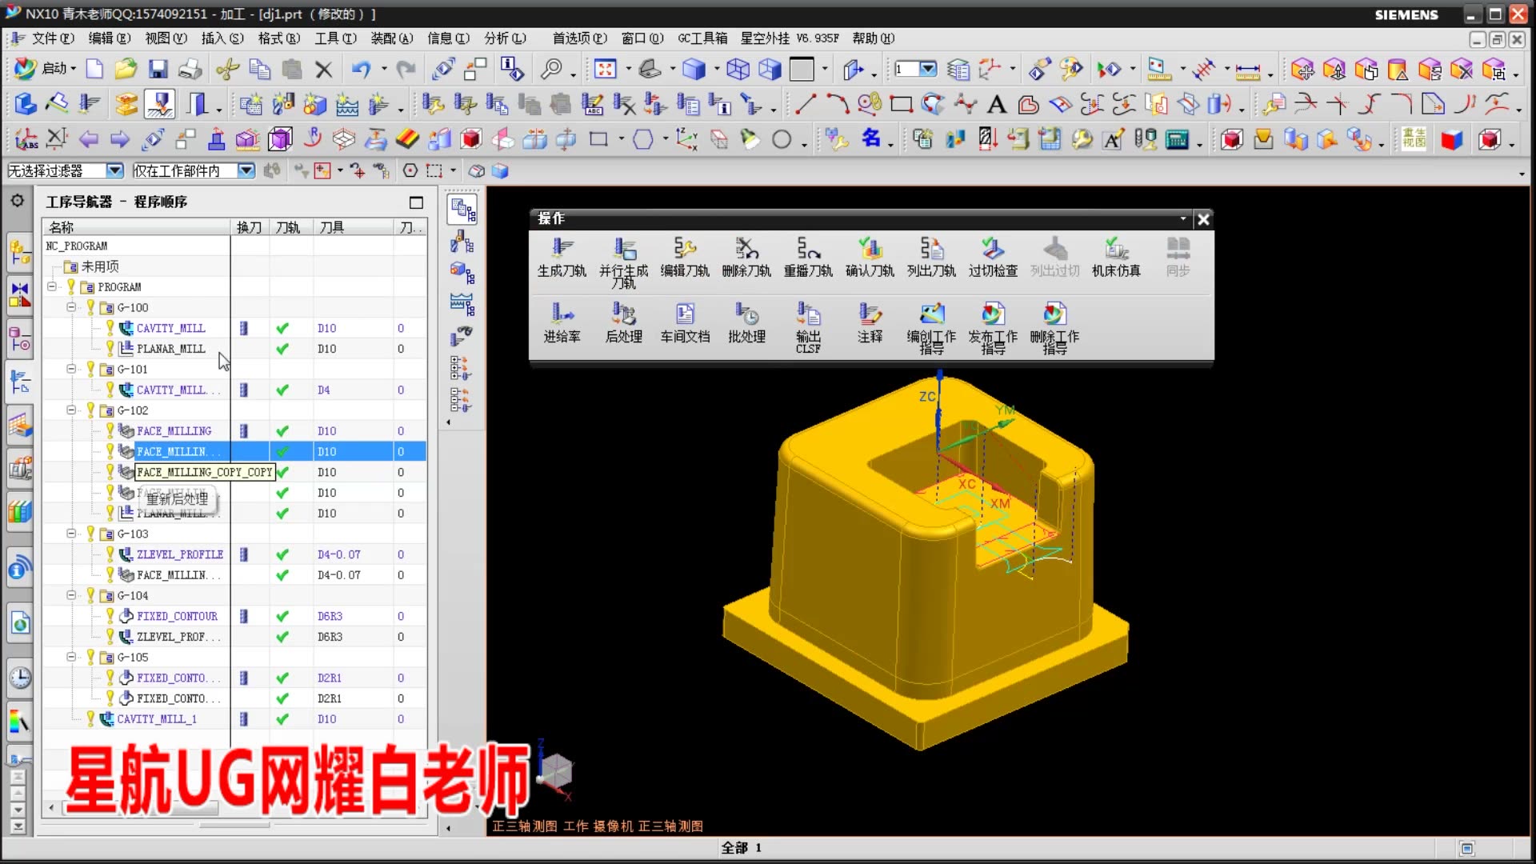Collapse the G-102 tree group
Image resolution: width=1536 pixels, height=864 pixels.
point(71,410)
